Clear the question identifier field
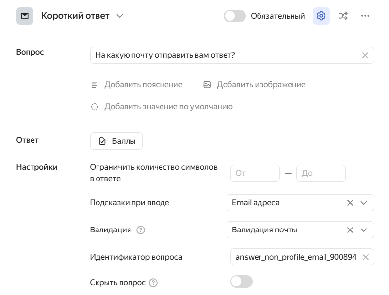Screen dimensions: 389x295 365,257
